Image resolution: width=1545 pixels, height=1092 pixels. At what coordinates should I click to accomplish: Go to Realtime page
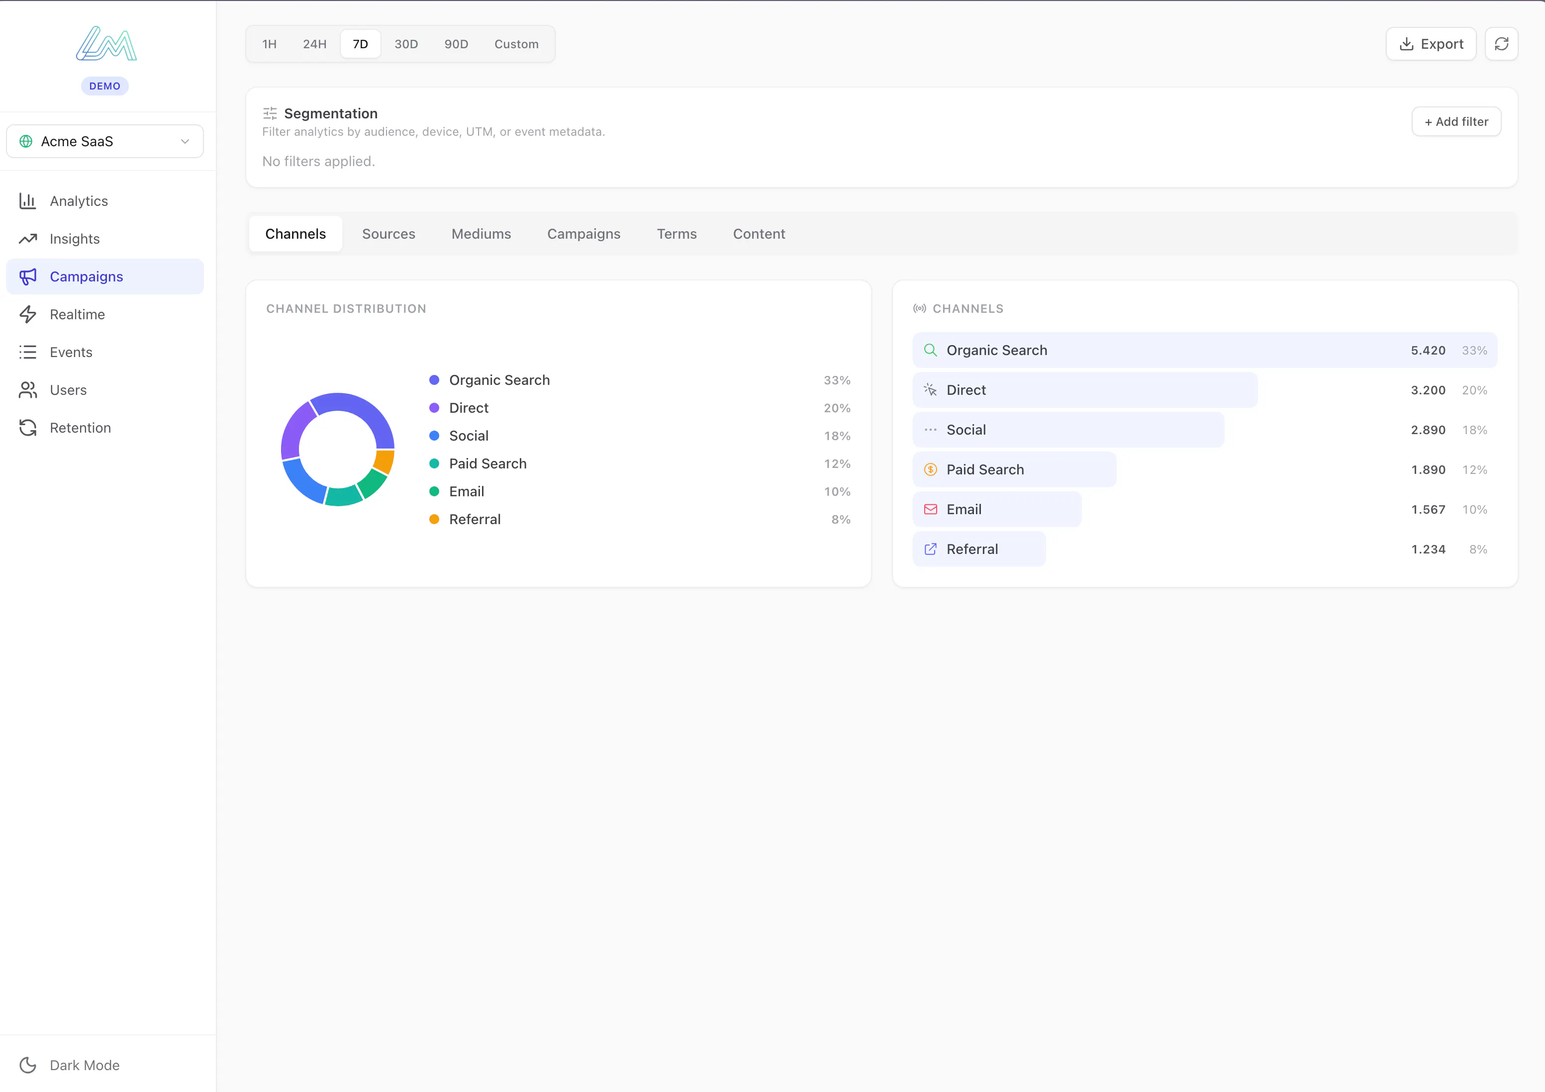point(105,314)
